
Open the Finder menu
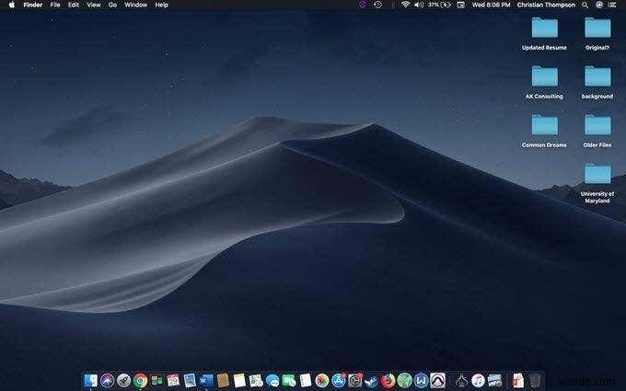(33, 5)
